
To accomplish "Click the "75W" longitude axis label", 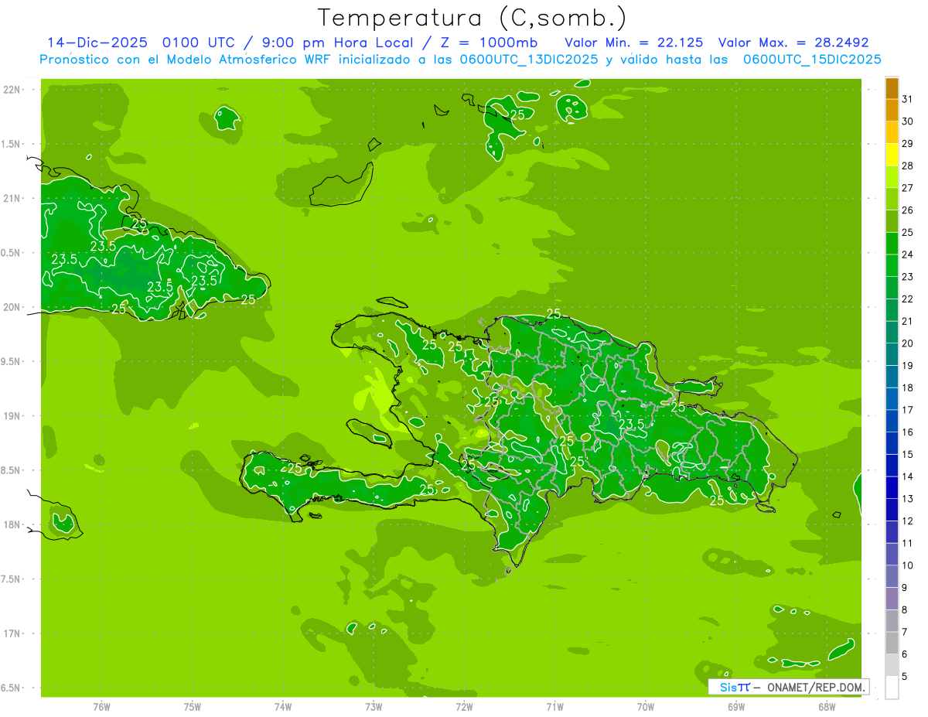I will click(x=193, y=706).
